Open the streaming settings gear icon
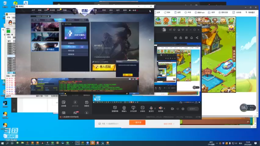 coord(183,109)
